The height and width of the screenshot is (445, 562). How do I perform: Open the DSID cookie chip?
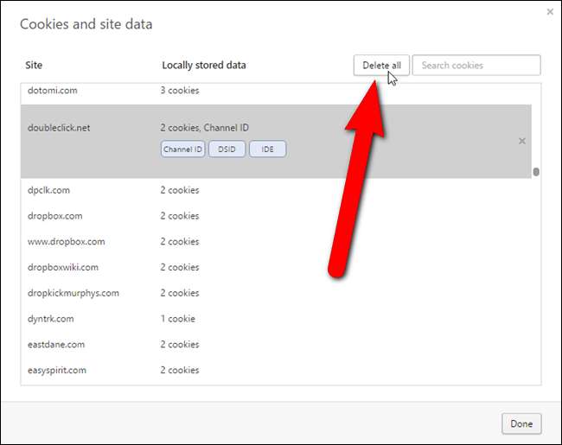(227, 149)
